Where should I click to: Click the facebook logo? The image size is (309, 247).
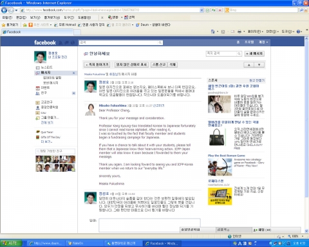(x=45, y=42)
